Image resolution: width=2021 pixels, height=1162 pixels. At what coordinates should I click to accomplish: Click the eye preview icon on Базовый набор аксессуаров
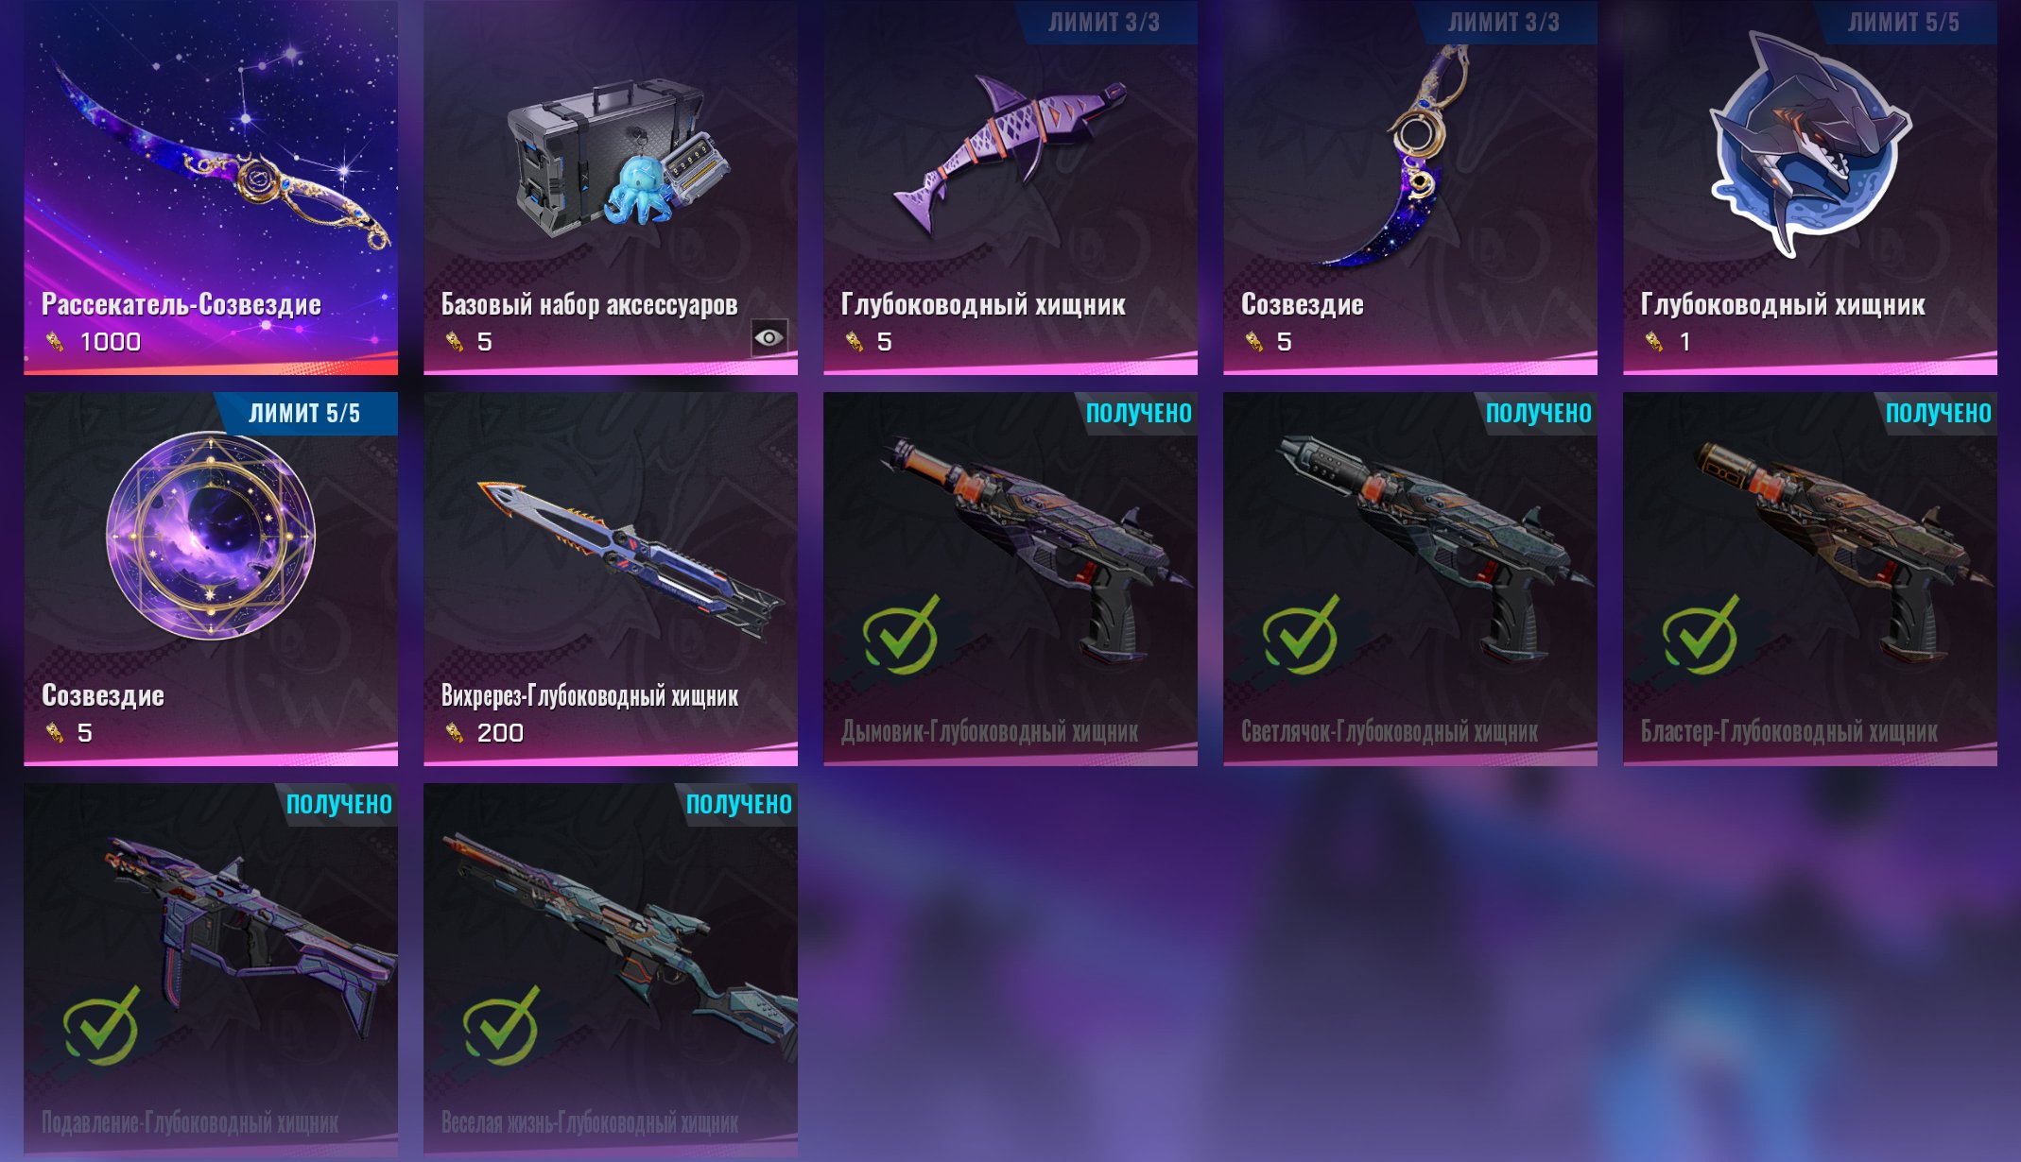click(769, 337)
